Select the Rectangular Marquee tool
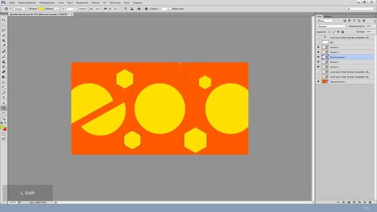 pos(4,25)
